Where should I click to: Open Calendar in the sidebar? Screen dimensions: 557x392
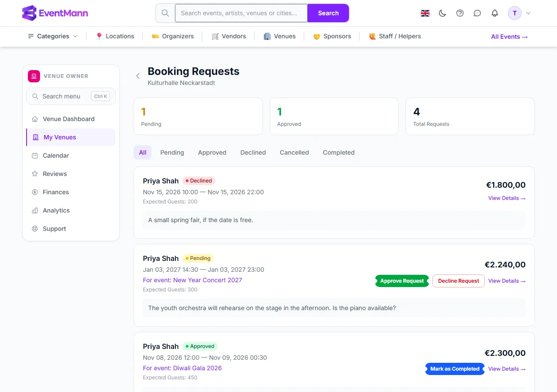pos(71,155)
